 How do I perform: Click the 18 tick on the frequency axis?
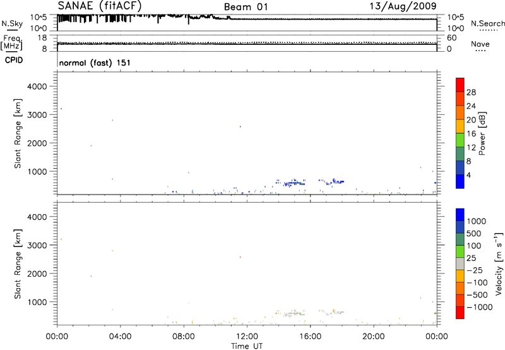click(x=42, y=38)
